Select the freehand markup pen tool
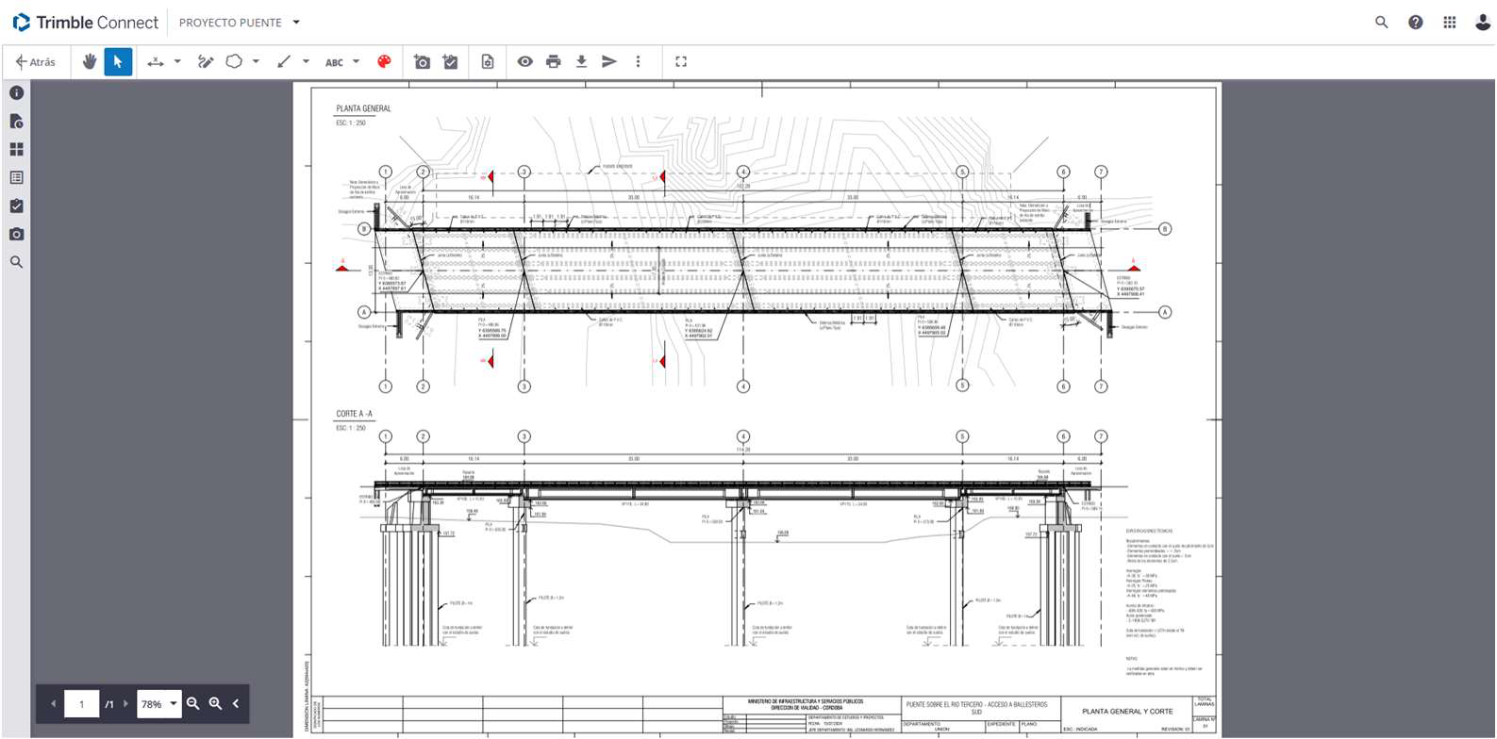 [206, 62]
